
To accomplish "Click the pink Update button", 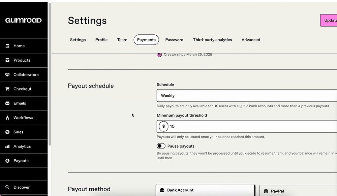I will pos(329,21).
